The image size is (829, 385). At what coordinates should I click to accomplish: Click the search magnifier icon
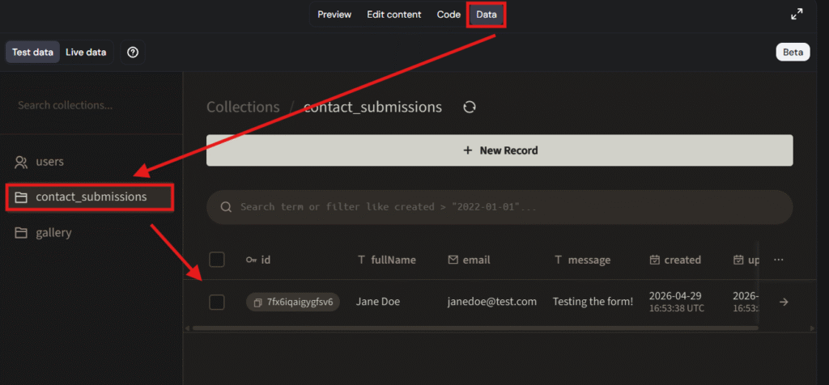coord(227,207)
